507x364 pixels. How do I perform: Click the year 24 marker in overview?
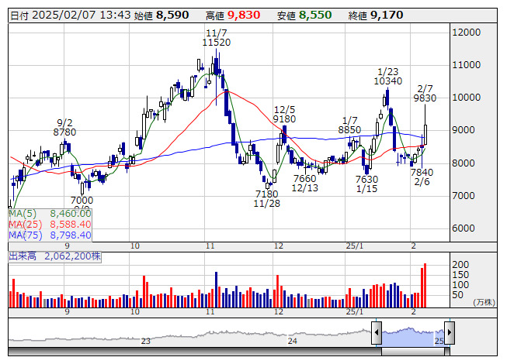pyautogui.click(x=292, y=341)
